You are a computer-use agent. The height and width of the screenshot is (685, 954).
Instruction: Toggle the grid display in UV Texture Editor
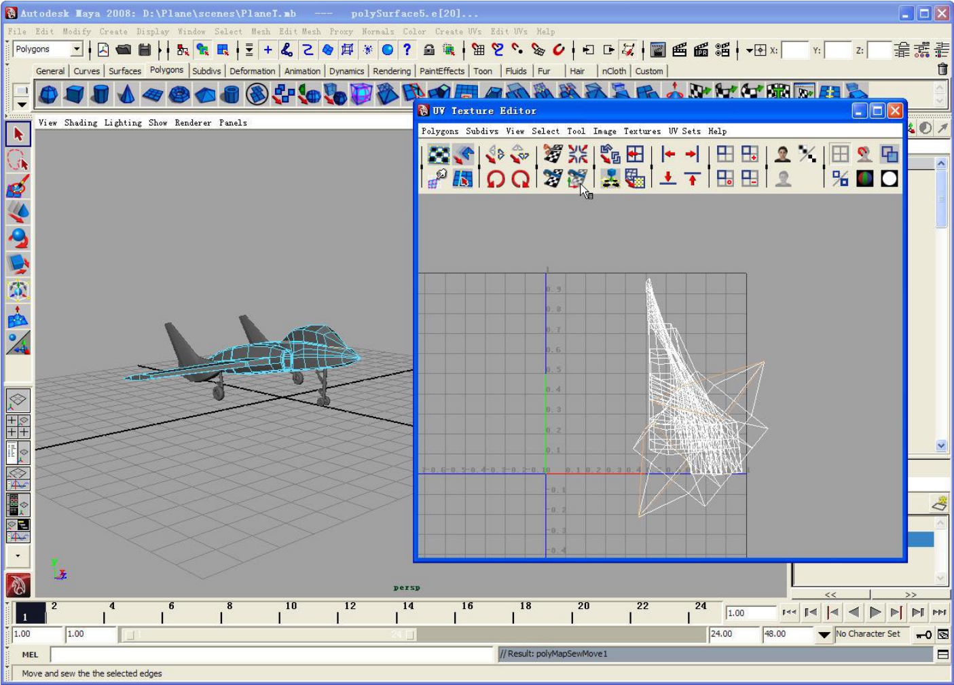click(840, 155)
